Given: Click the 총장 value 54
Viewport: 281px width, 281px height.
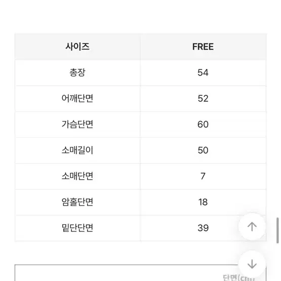Looking at the screenshot, I should (x=203, y=72).
